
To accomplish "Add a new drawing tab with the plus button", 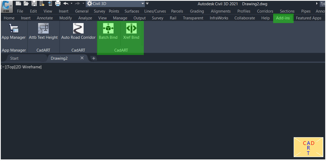I will tap(94, 58).
